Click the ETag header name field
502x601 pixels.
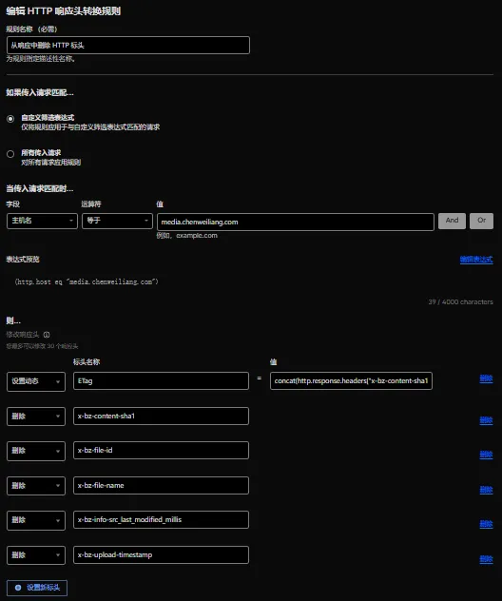click(x=161, y=380)
